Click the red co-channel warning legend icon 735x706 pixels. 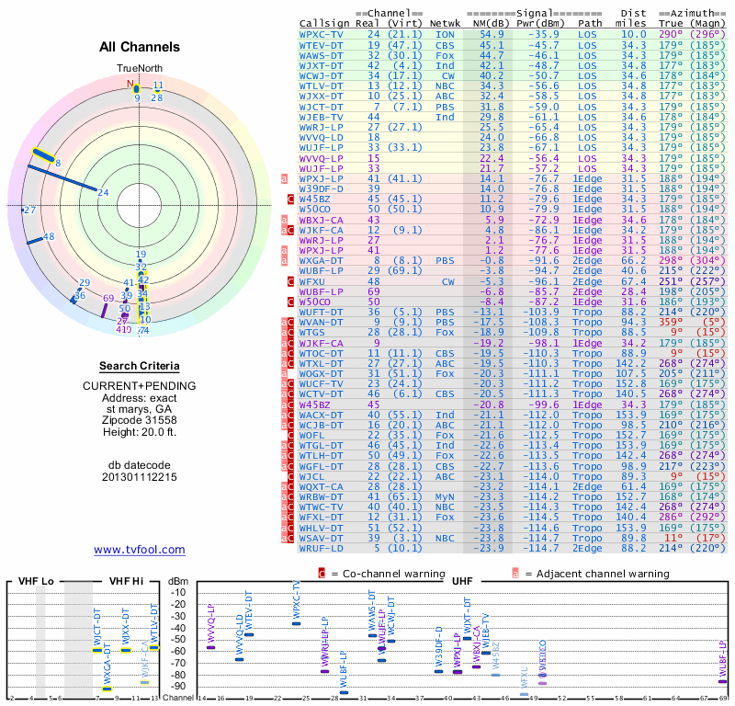(322, 574)
